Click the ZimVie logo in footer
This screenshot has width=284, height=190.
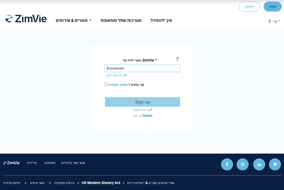[12, 163]
